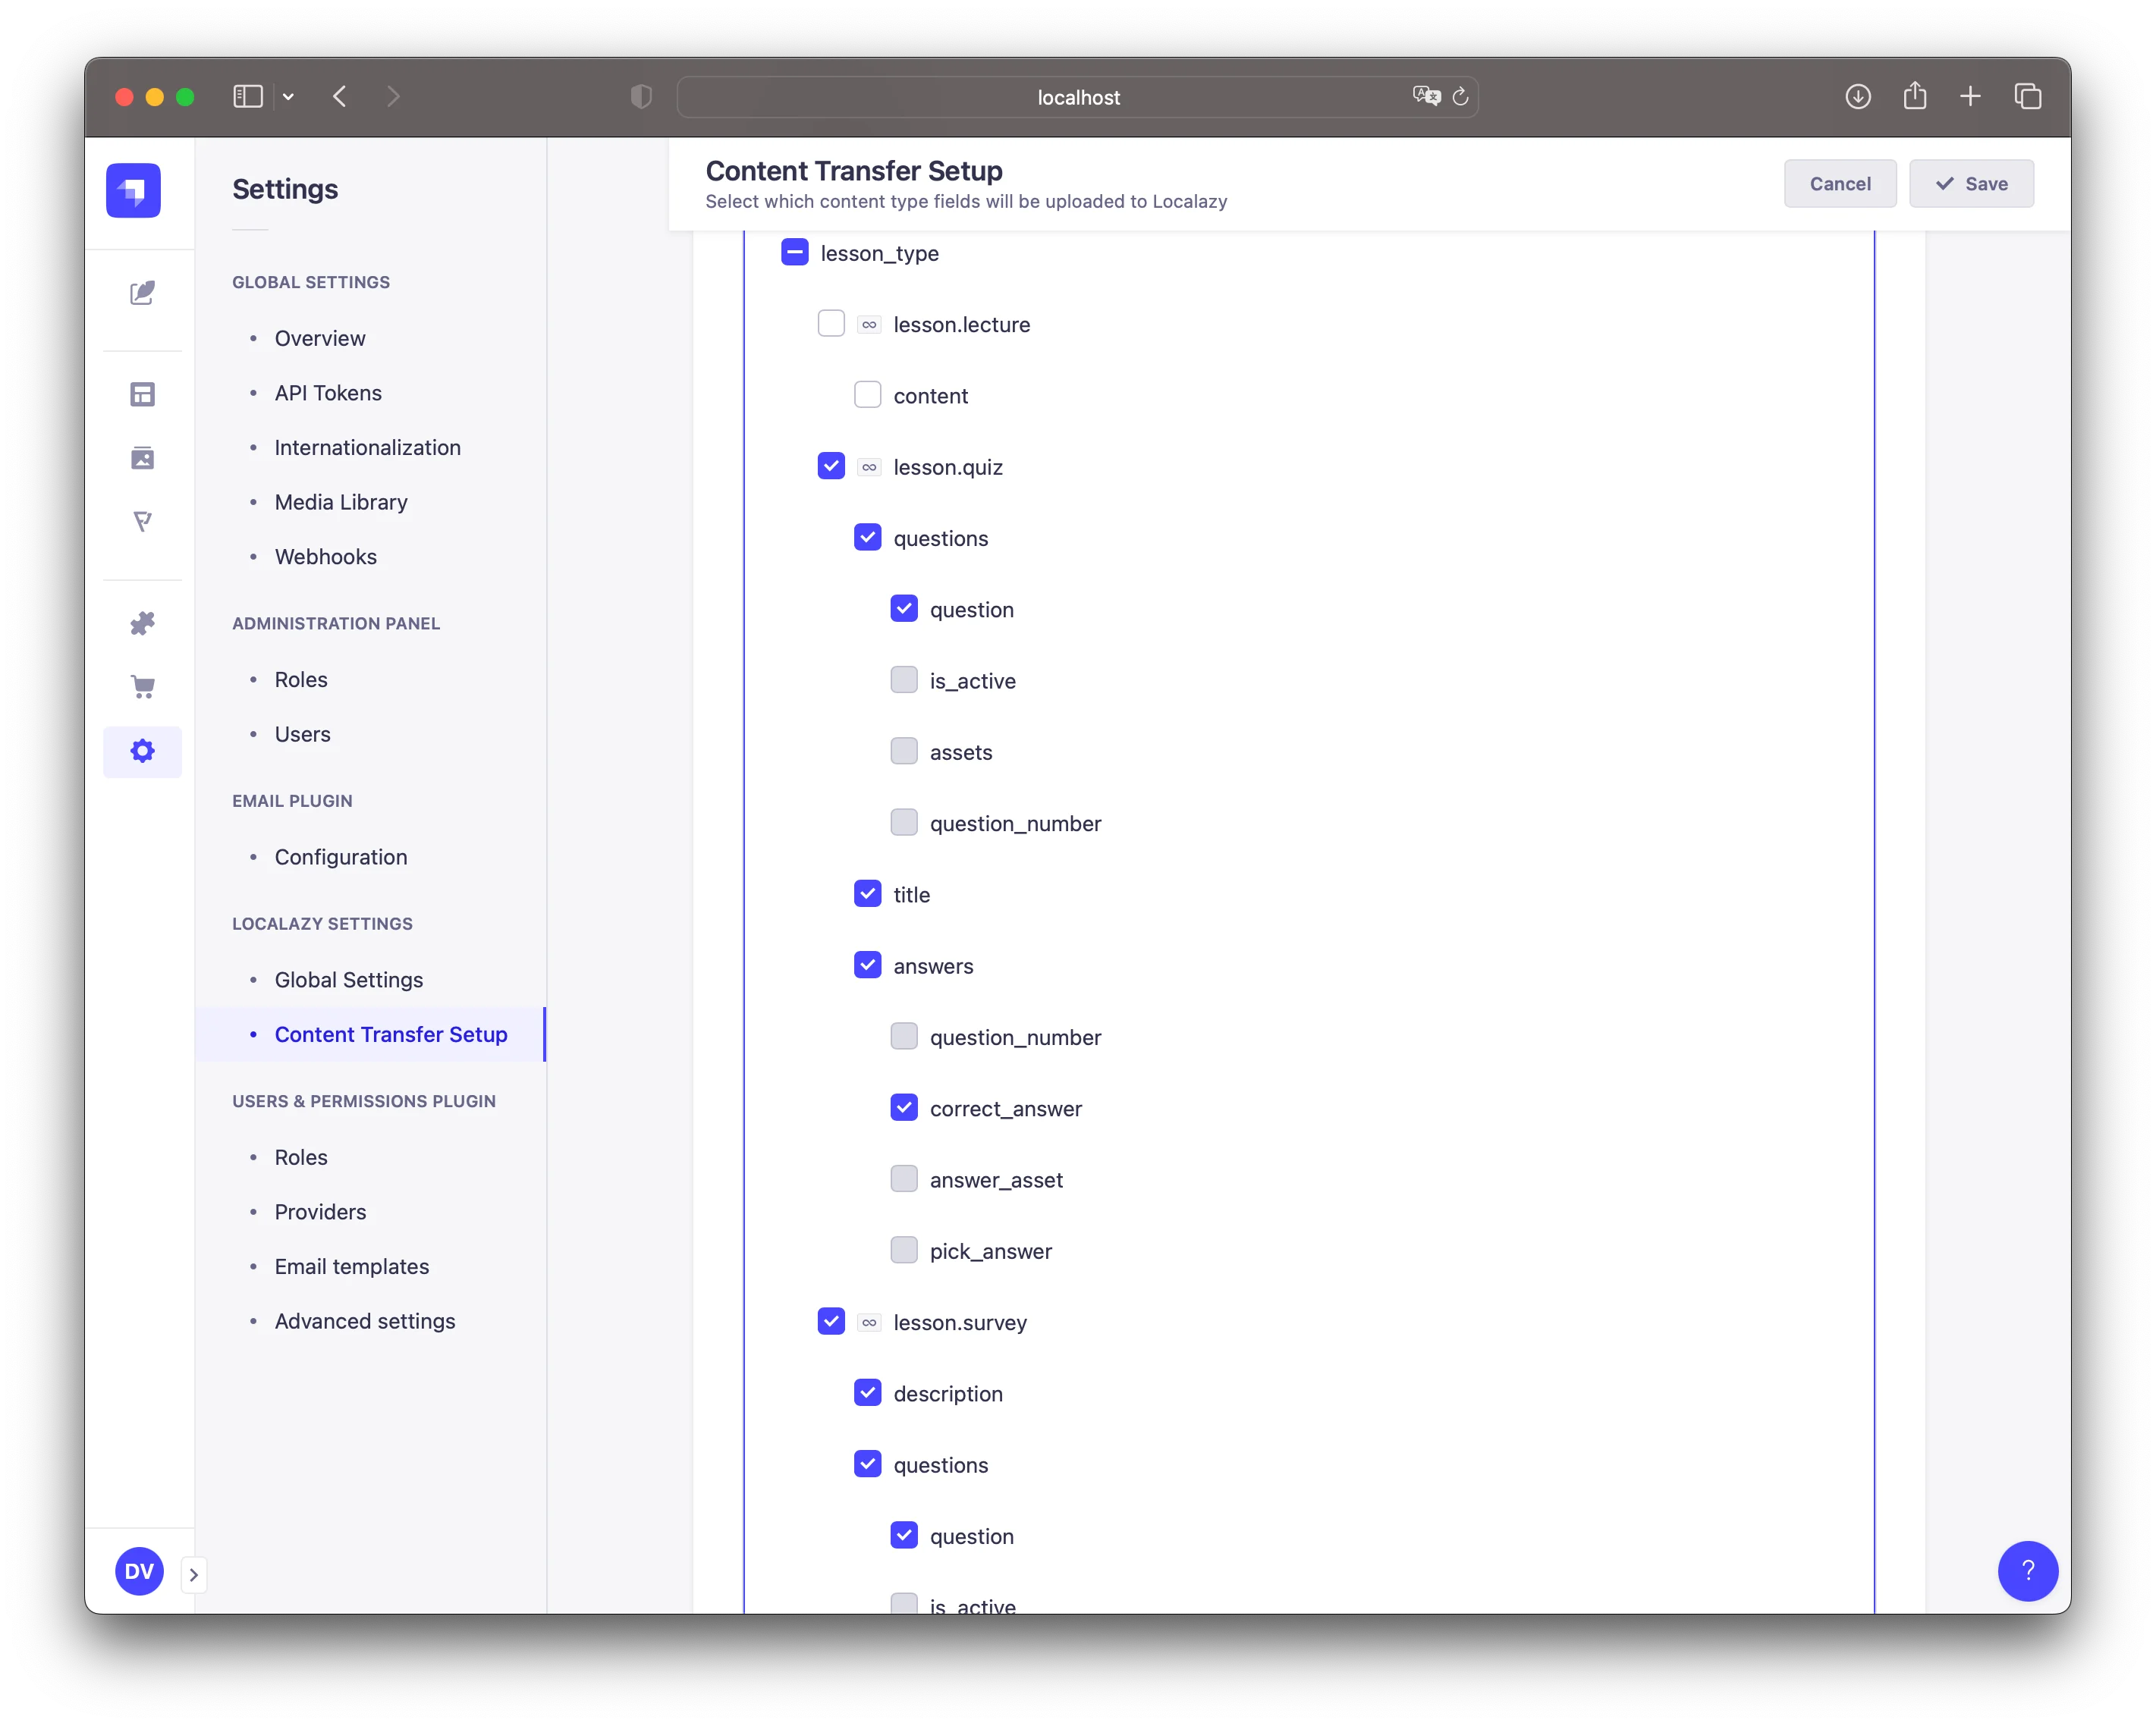Collapse the lesson_type indeterminate checkbox
Viewport: 2156px width, 1726px height.
[x=795, y=252]
